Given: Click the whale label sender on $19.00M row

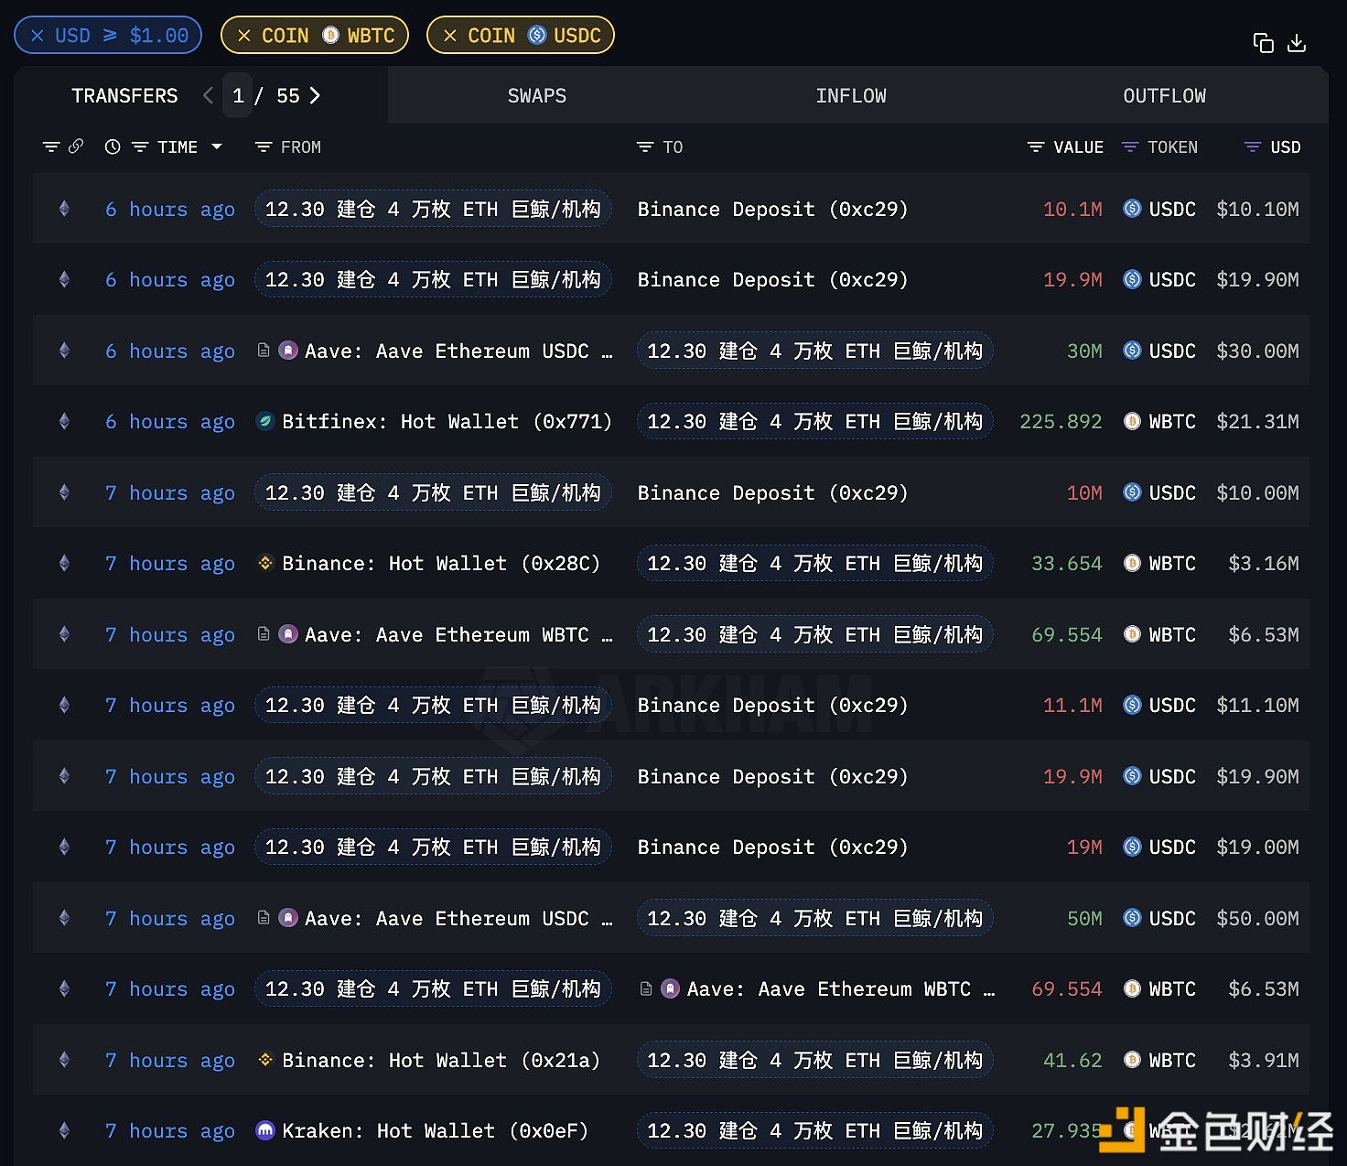Looking at the screenshot, I should pos(433,847).
